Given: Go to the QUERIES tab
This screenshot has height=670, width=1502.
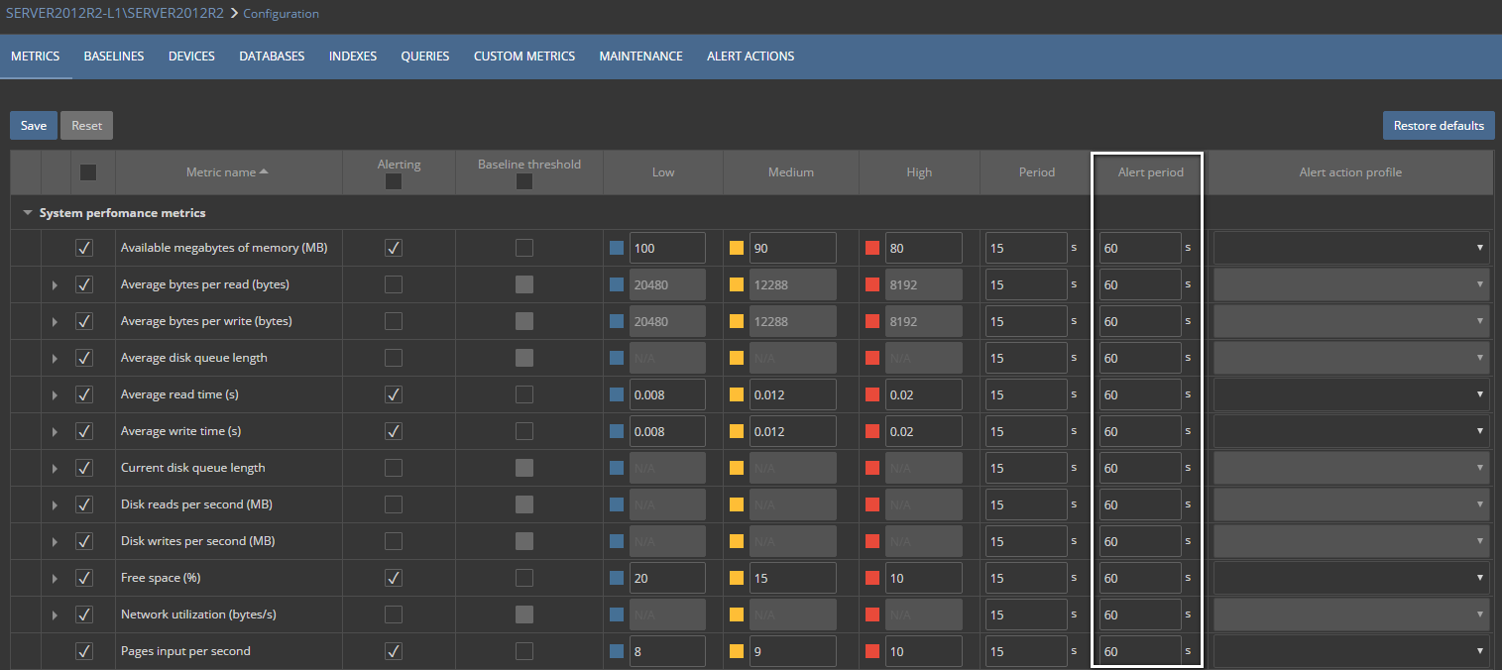Looking at the screenshot, I should click(425, 56).
